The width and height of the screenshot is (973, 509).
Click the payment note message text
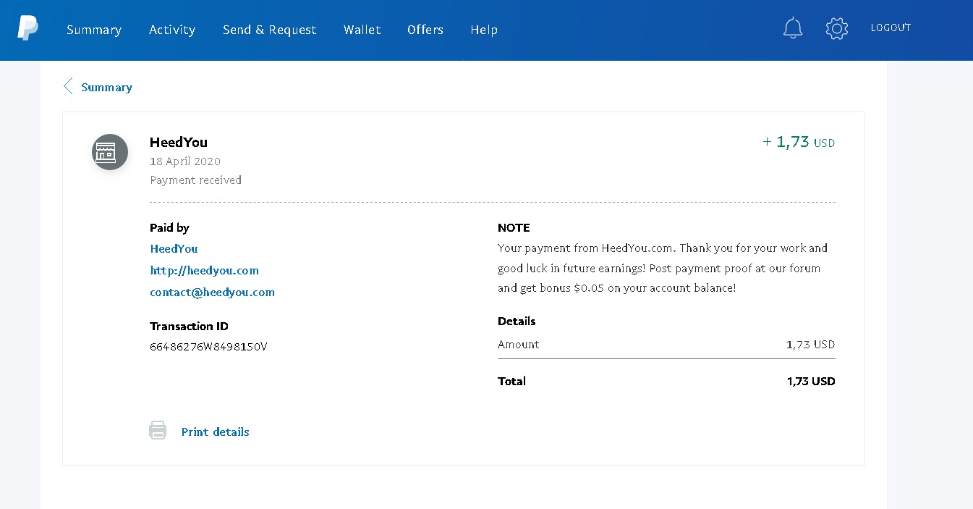(x=663, y=268)
